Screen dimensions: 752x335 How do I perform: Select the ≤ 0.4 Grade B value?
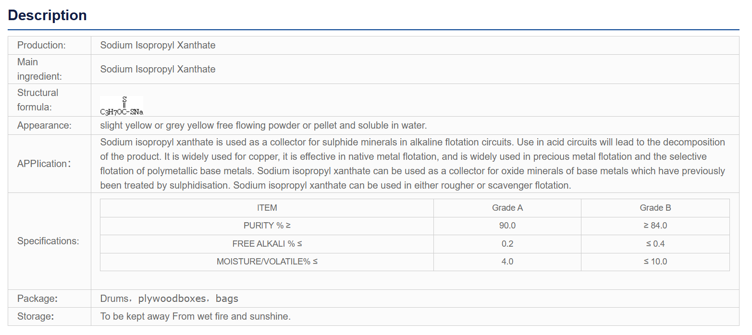[655, 244]
